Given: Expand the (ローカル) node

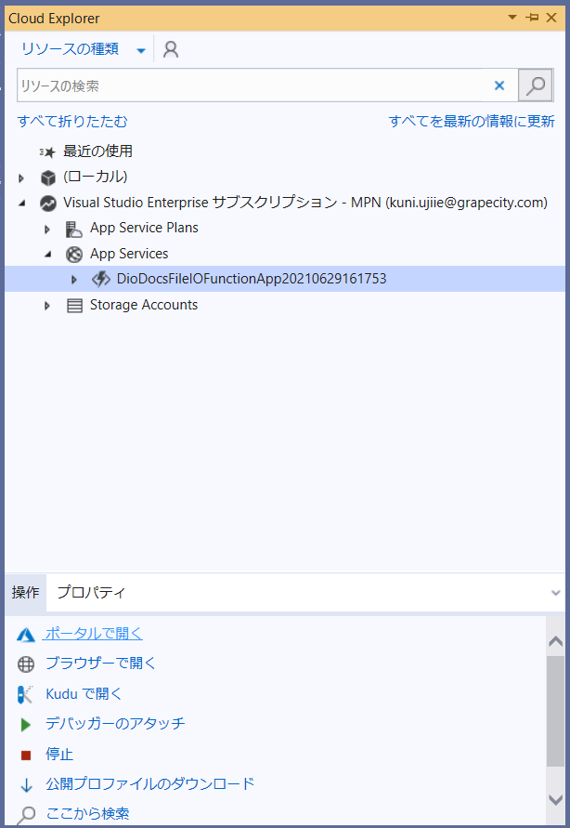Looking at the screenshot, I should [x=21, y=178].
